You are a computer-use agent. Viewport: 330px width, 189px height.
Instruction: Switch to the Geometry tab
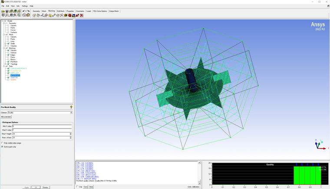(36, 11)
